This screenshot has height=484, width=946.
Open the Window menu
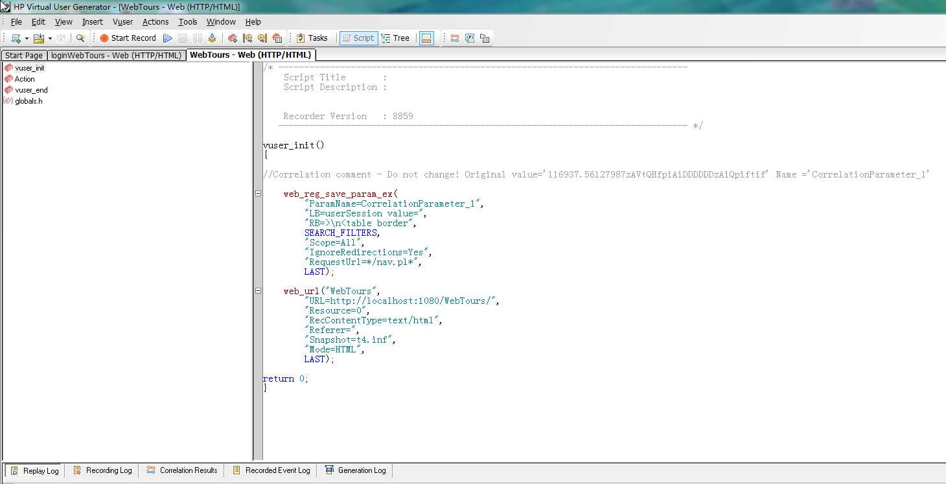pyautogui.click(x=221, y=22)
